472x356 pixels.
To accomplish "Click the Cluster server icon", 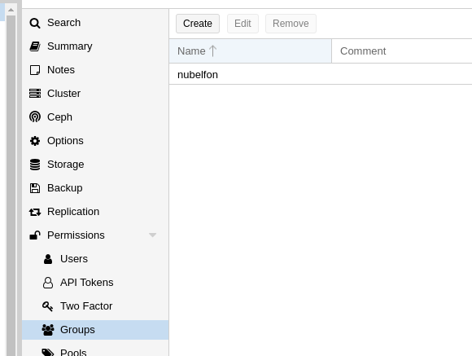I will tap(35, 94).
